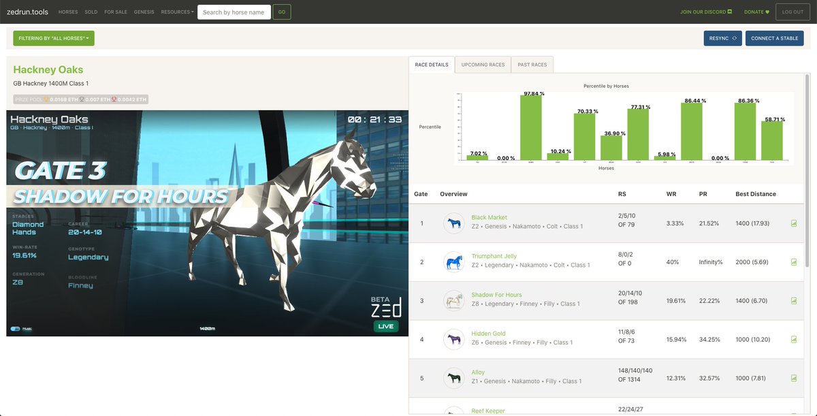Expand the Filtering by All Horses dropdown

coord(54,38)
